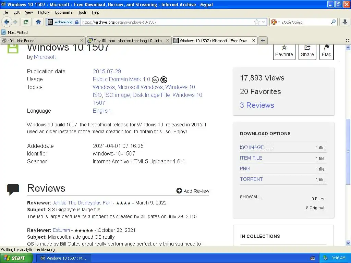Screen dimensions: 351x263
Task: Click the network tray icon beside the clock
Action: tap(326, 258)
